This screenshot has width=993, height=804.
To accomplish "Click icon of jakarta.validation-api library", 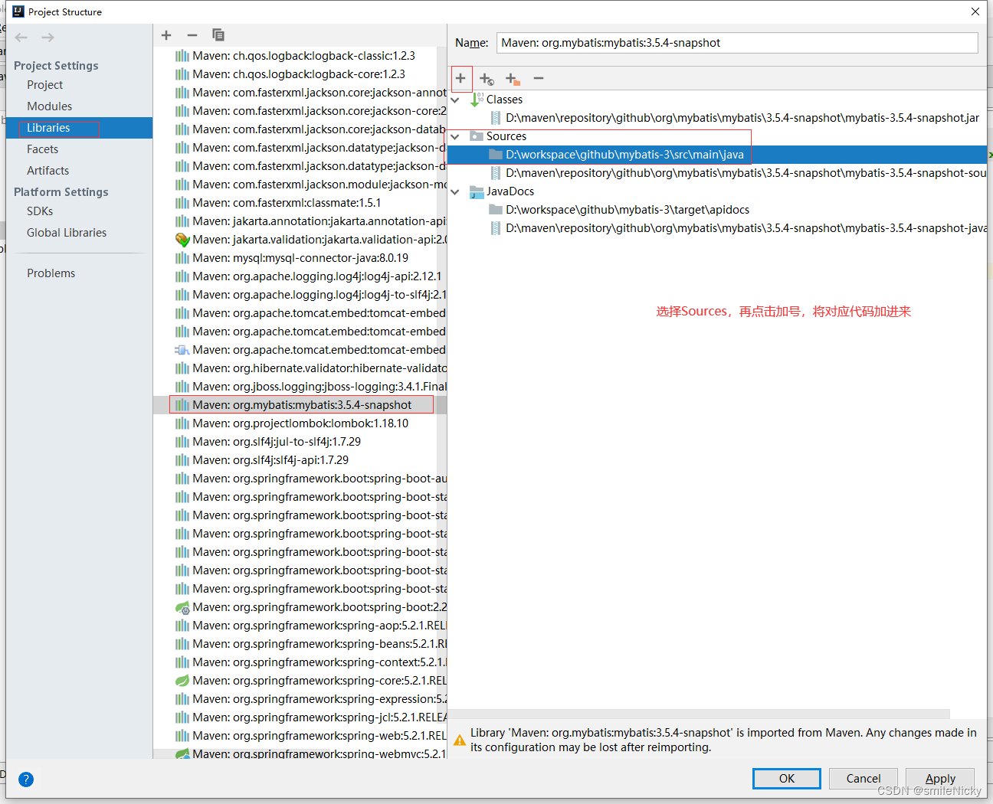I will (182, 240).
